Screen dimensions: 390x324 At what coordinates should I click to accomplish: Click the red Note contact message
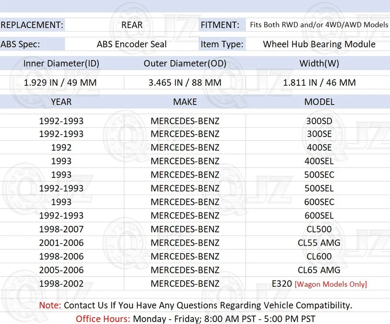(195, 305)
